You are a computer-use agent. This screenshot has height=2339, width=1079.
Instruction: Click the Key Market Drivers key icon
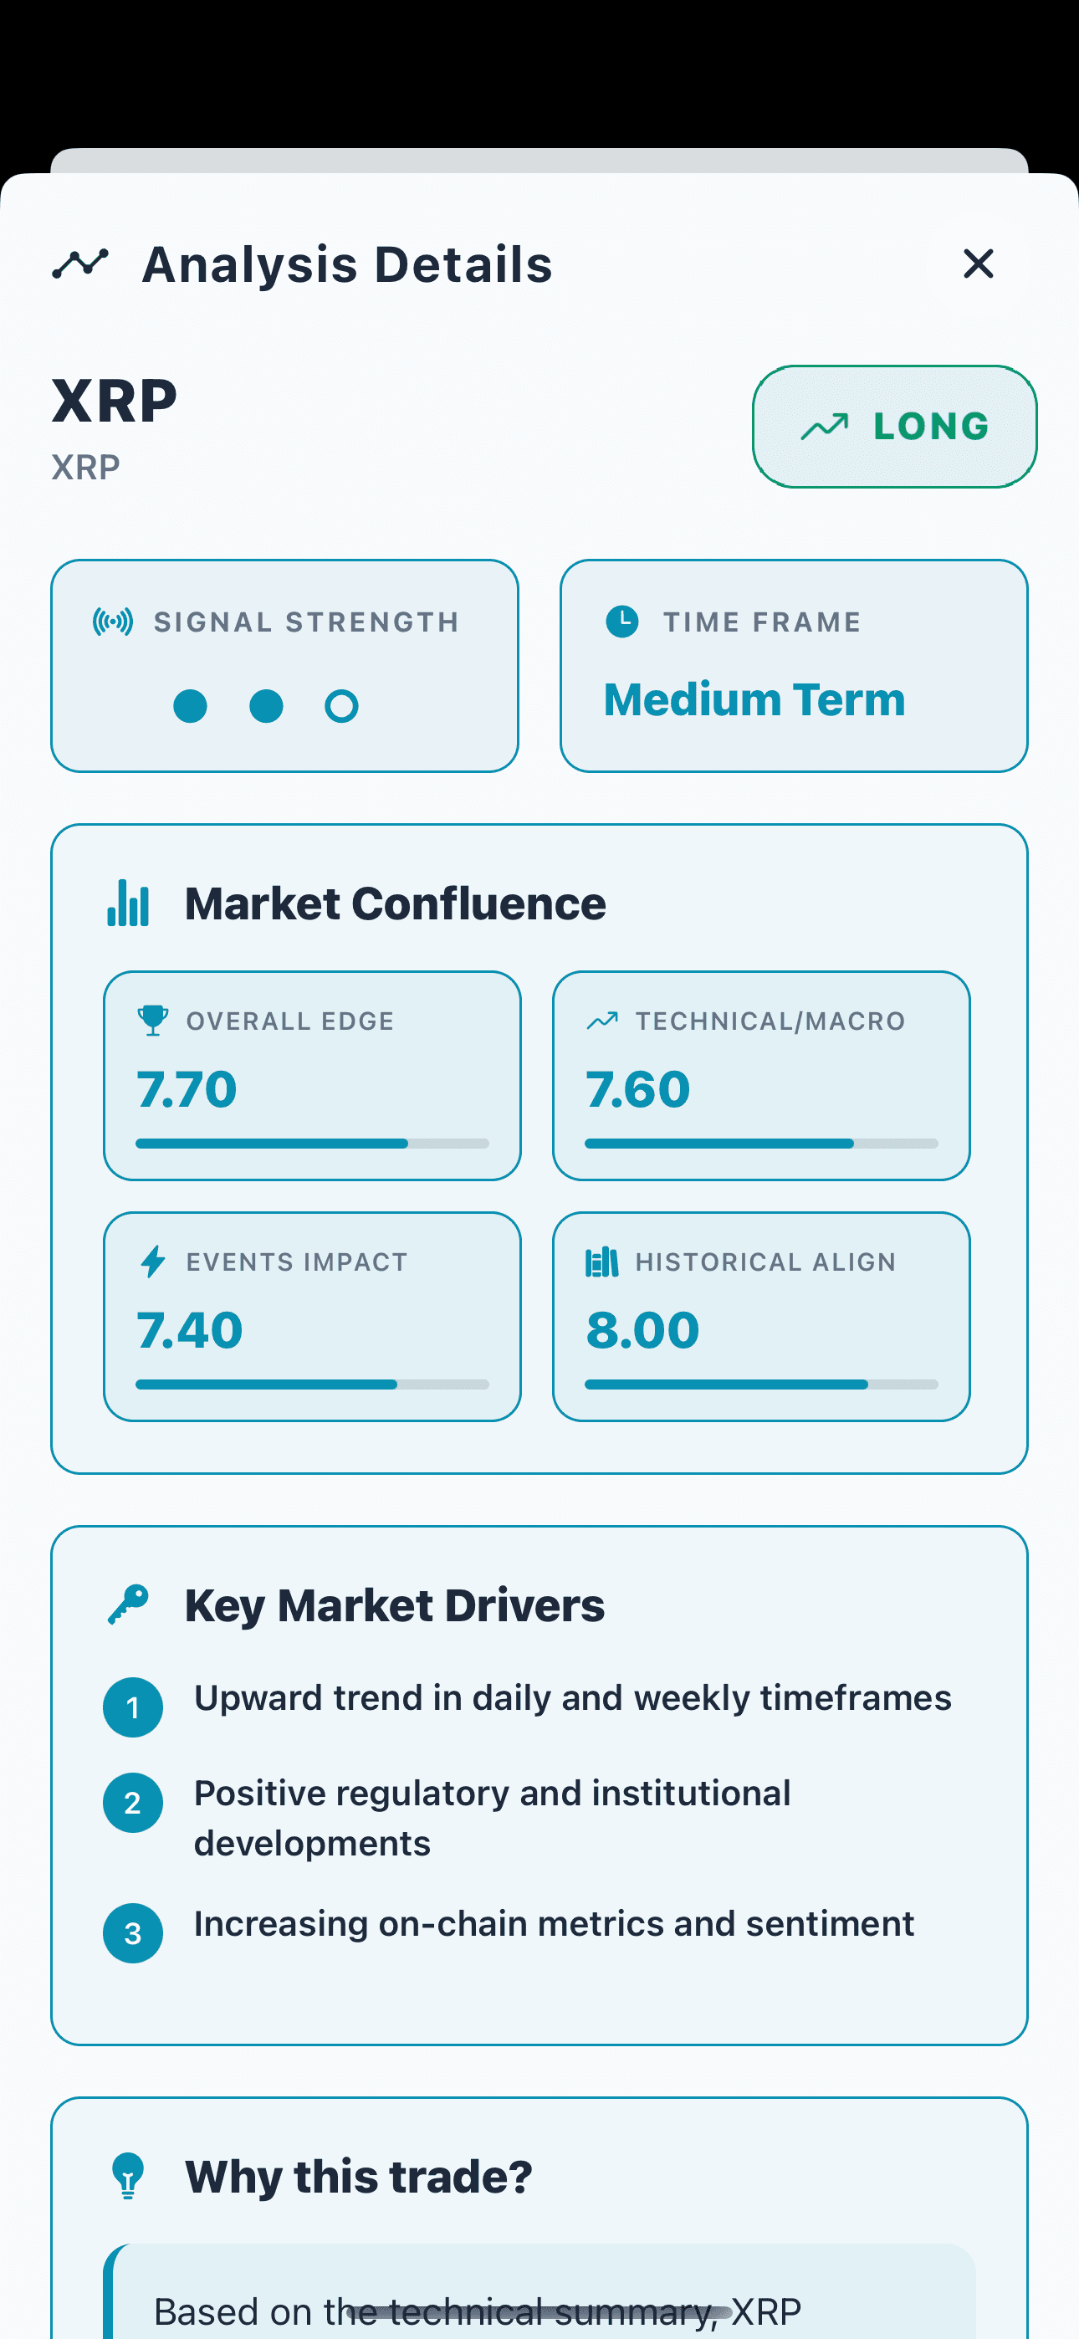(128, 1605)
